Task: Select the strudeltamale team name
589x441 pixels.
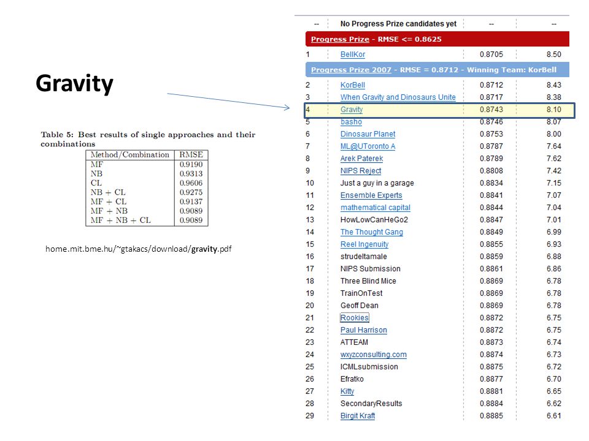Action: pyautogui.click(x=364, y=257)
